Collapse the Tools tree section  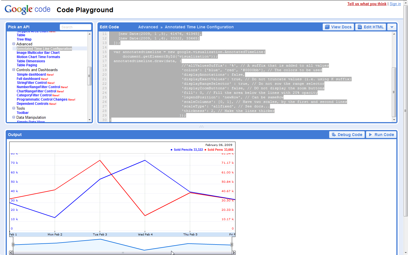[x=14, y=108]
